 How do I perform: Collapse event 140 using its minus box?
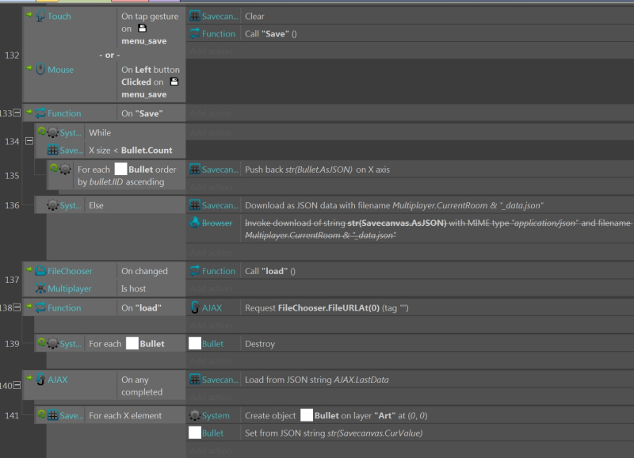point(17,385)
